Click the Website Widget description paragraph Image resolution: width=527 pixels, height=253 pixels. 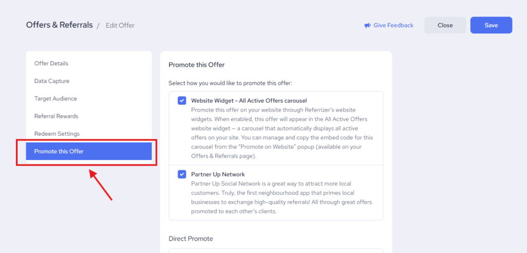283,133
